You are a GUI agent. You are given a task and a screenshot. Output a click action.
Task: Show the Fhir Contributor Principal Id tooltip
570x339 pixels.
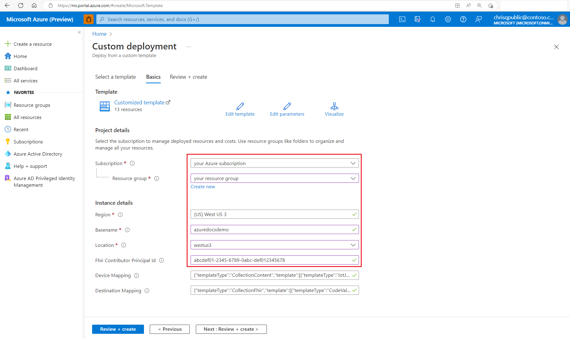[x=162, y=260]
